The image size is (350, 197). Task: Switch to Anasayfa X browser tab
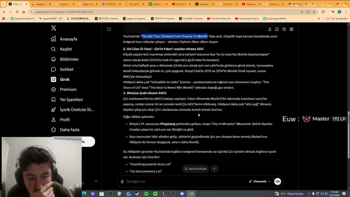click(x=205, y=4)
